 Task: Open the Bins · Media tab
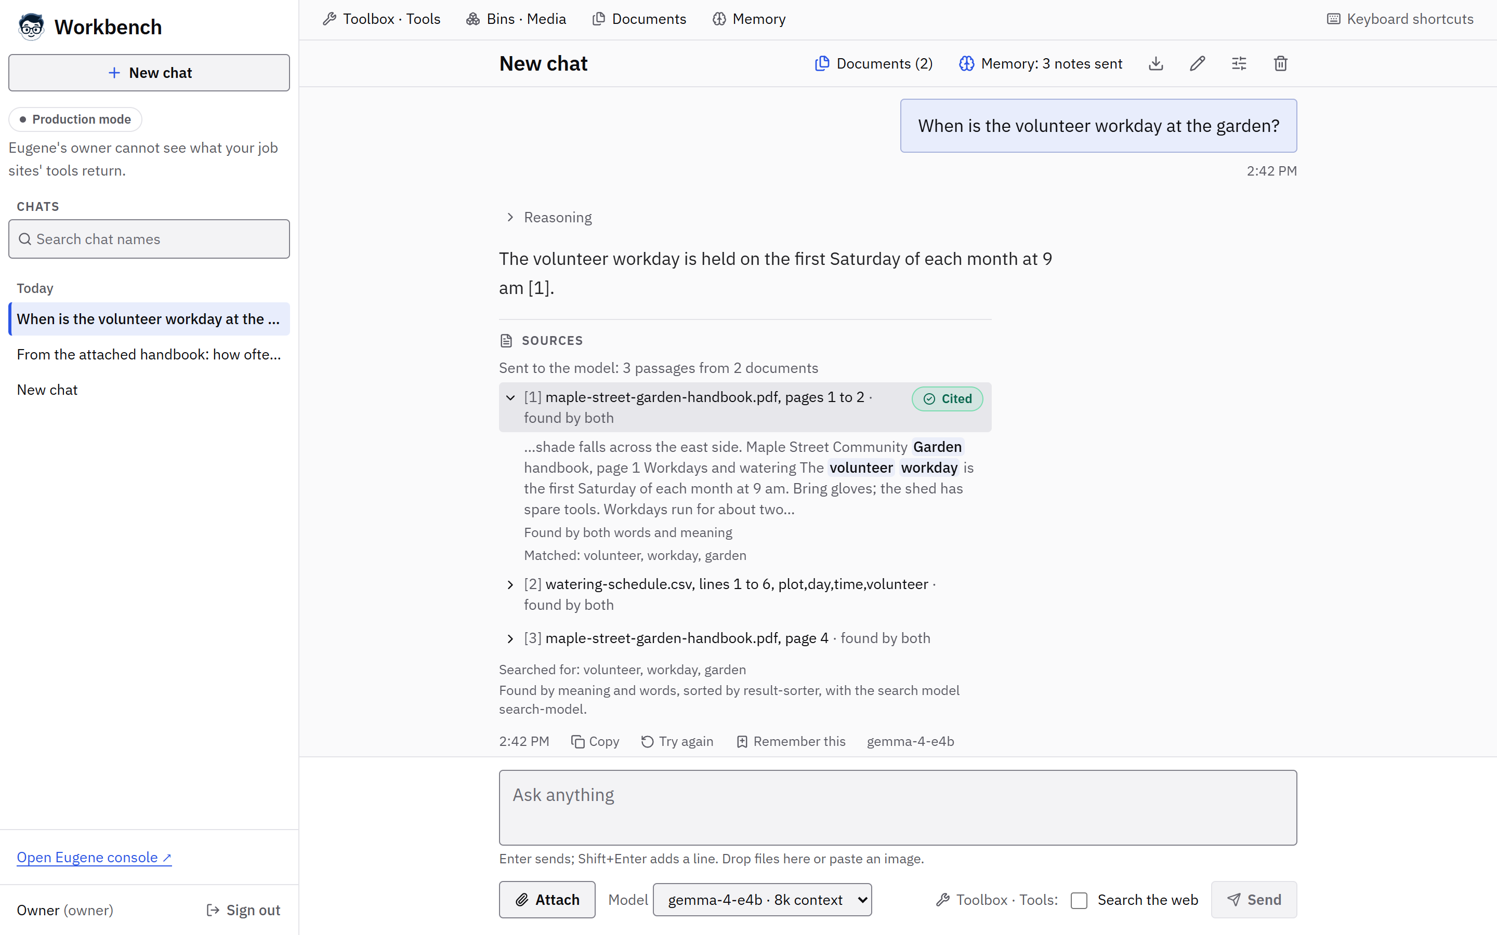(x=516, y=19)
